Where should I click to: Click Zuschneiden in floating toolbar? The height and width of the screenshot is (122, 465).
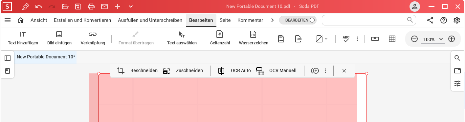(x=183, y=70)
